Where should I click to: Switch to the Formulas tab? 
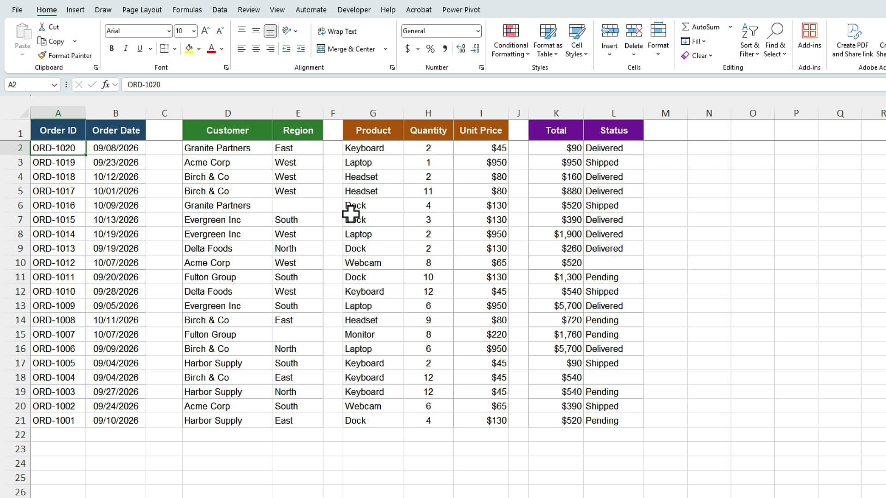click(187, 10)
